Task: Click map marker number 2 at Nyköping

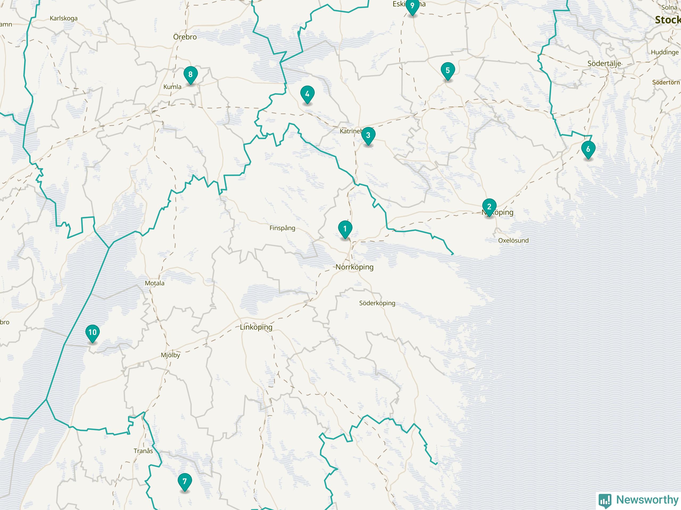Action: (x=489, y=207)
